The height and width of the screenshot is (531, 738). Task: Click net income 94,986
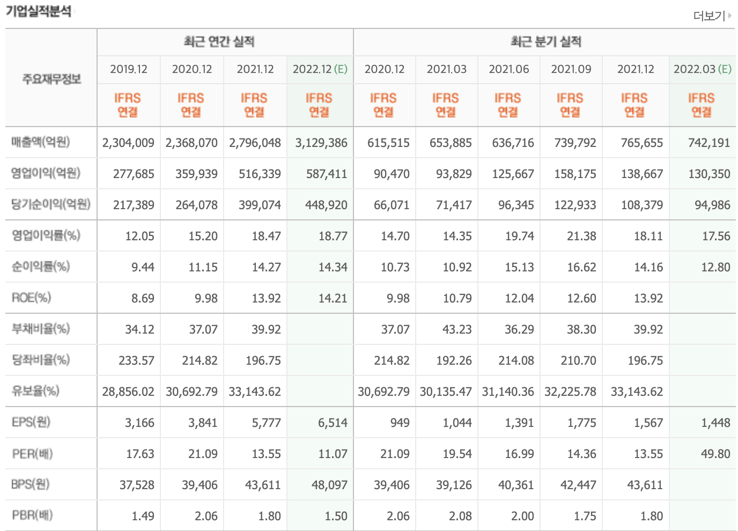point(712,205)
